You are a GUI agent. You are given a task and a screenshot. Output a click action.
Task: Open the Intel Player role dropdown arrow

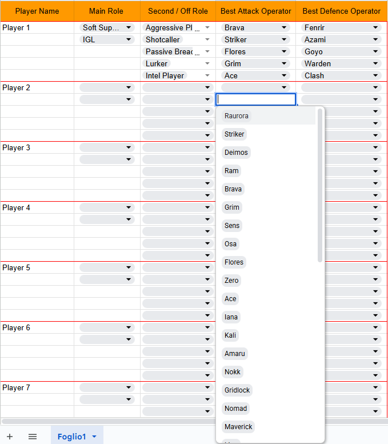pos(207,75)
